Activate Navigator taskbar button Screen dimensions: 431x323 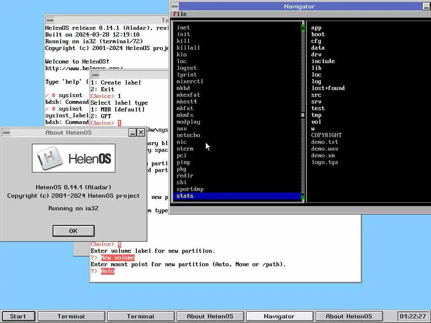(x=279, y=316)
